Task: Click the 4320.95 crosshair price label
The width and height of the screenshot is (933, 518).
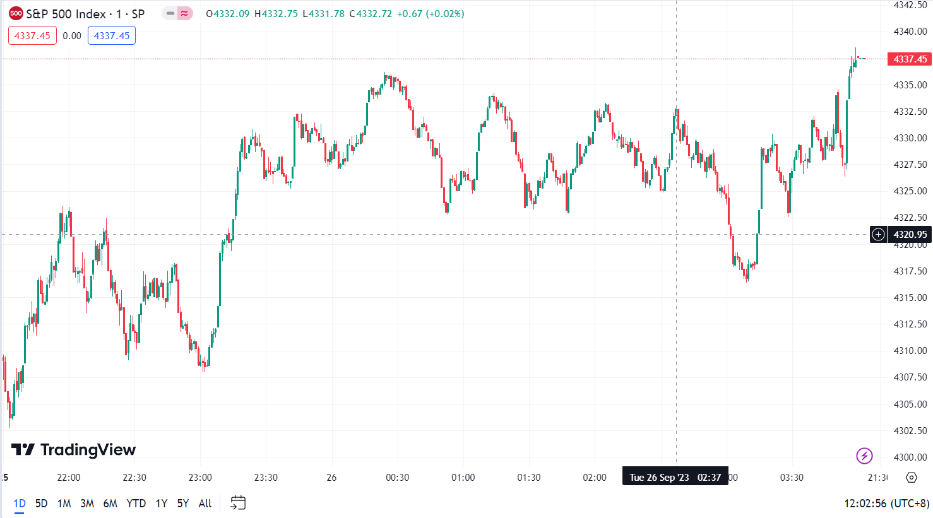Action: (x=910, y=235)
